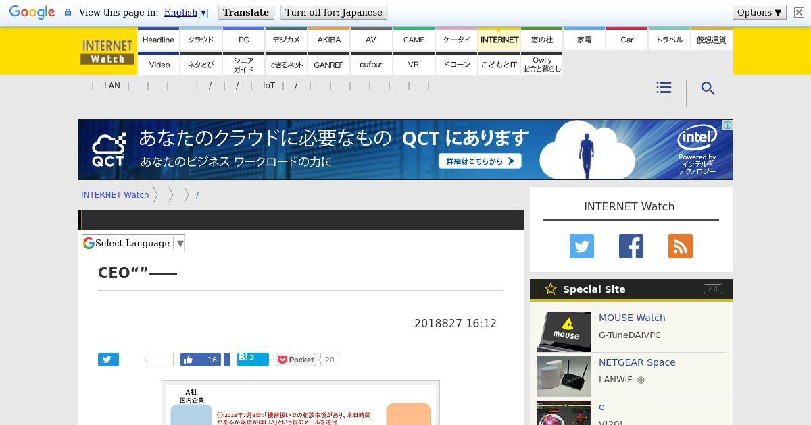This screenshot has height=425, width=811.
Task: Open the トラベル tab
Action: (x=670, y=39)
